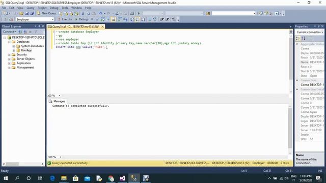This screenshot has width=326, height=183.
Task: Expand the System Databases node
Action: (x=14, y=46)
